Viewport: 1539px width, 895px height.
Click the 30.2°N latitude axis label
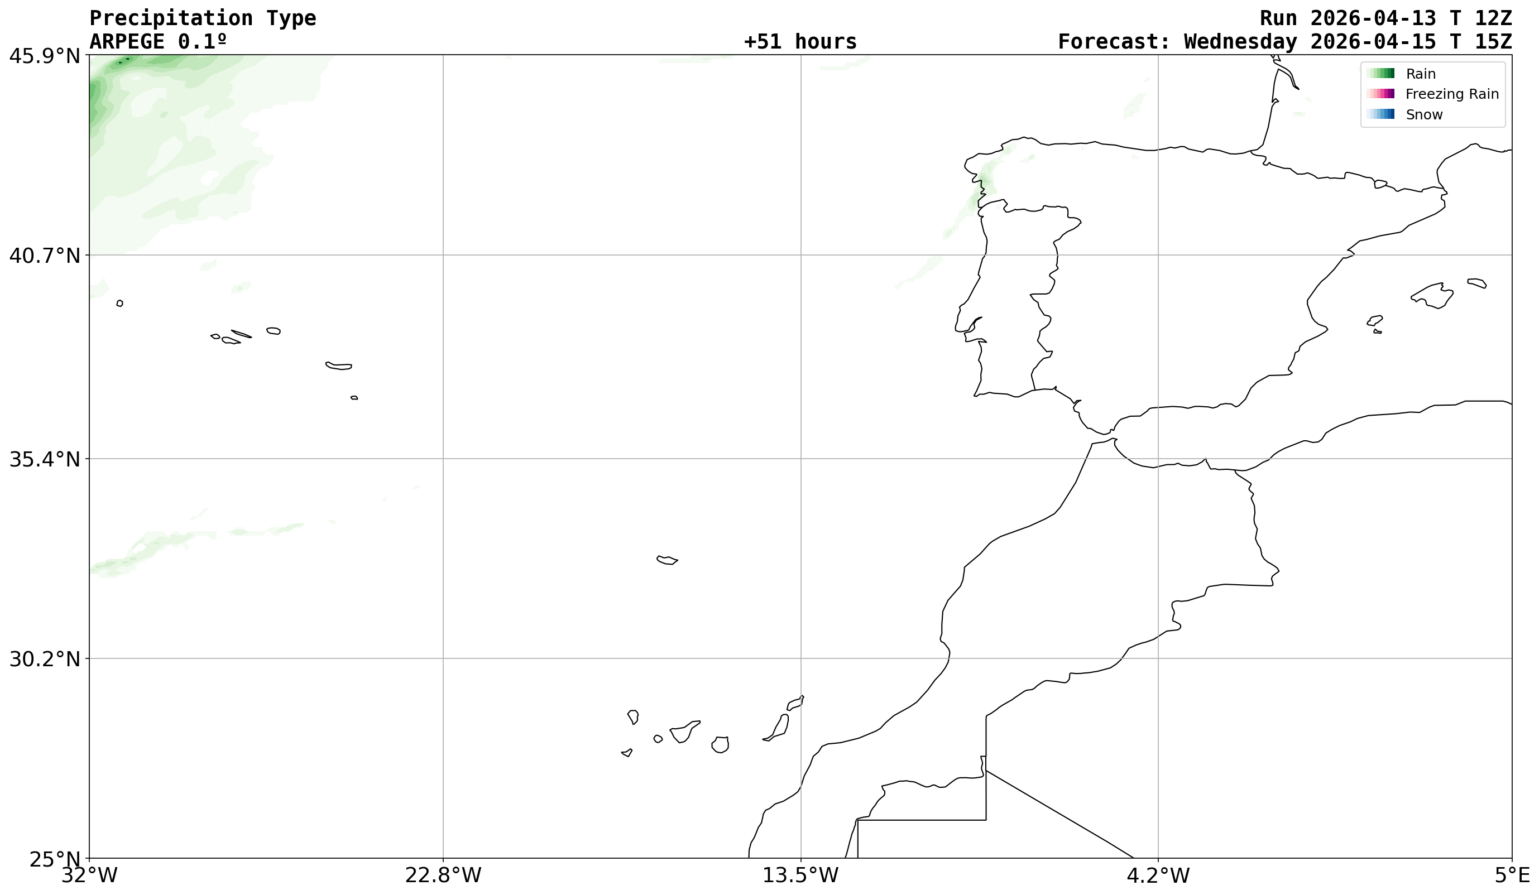tap(44, 660)
